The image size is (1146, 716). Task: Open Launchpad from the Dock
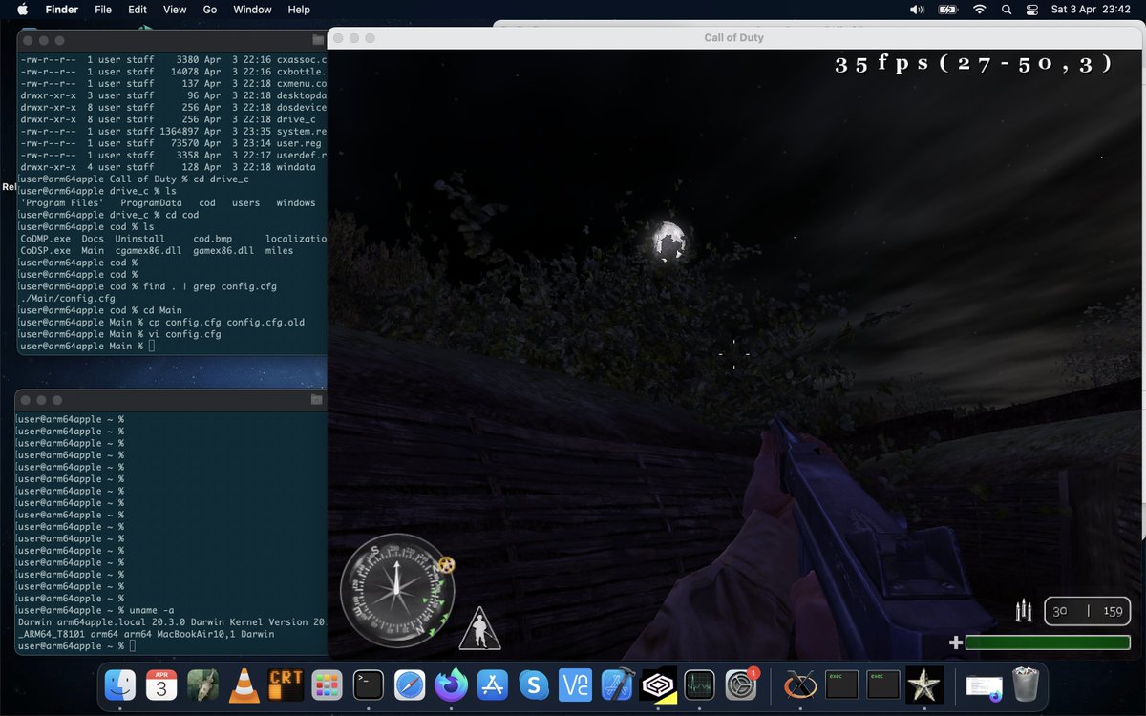tap(327, 684)
